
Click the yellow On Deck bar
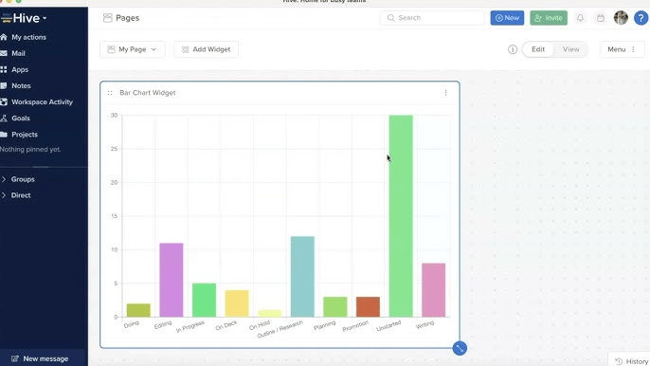(237, 303)
